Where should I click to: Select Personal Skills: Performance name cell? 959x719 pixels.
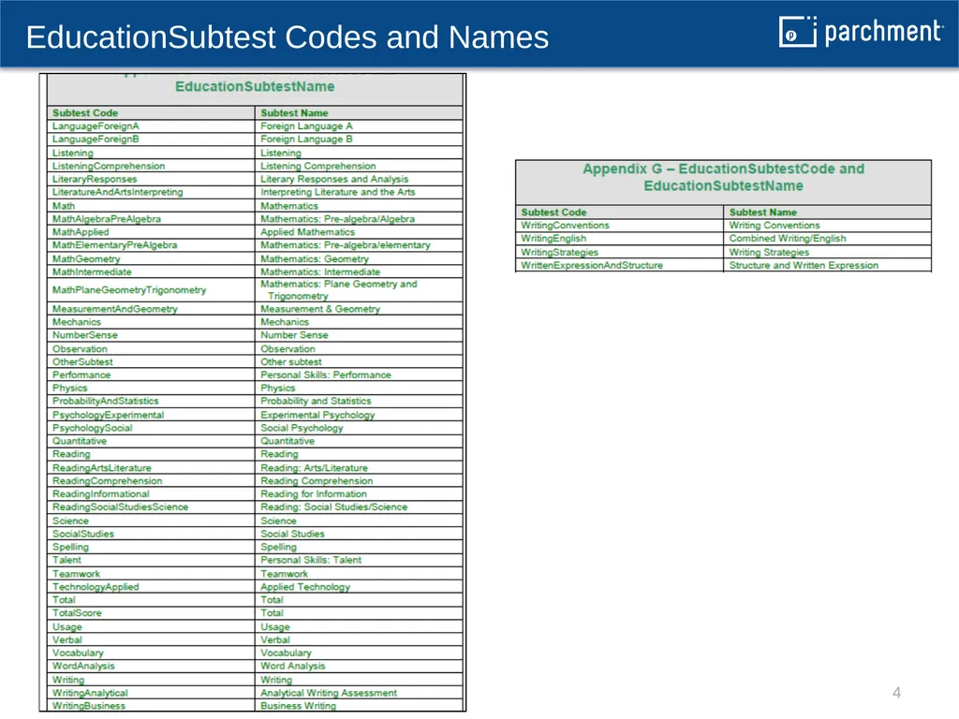(359, 374)
